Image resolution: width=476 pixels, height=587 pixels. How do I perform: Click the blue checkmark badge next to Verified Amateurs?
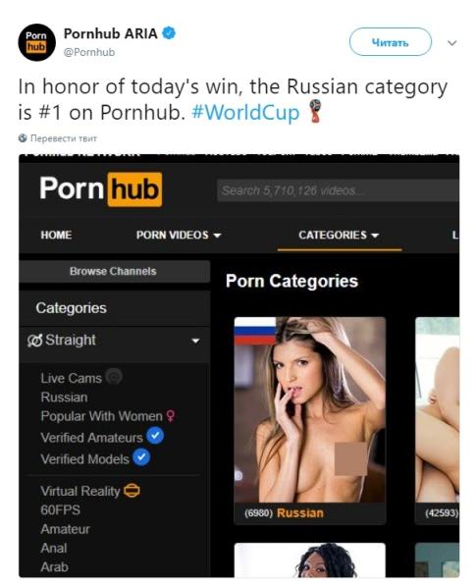[155, 436]
